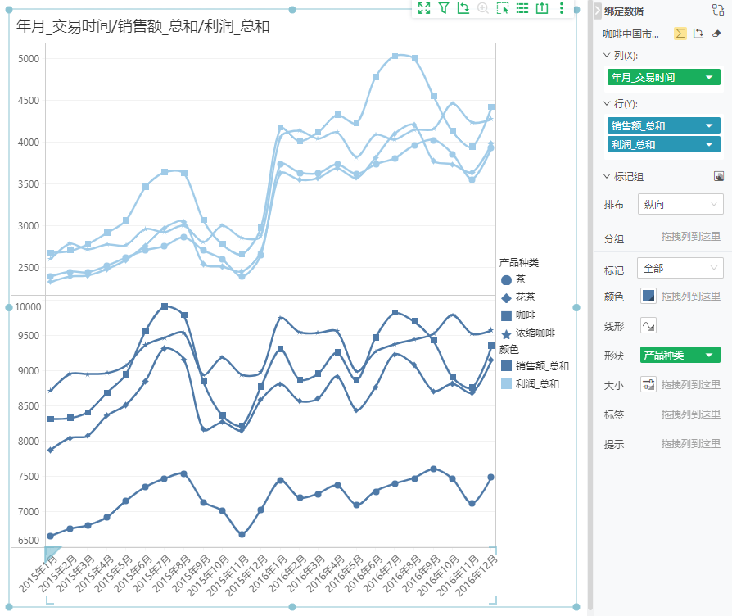The height and width of the screenshot is (616, 732).
Task: Click the zoom-in magnifier icon
Action: point(483,8)
